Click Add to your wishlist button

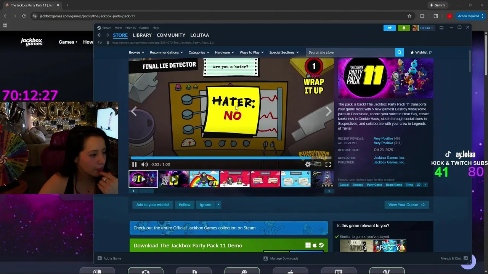(x=153, y=205)
